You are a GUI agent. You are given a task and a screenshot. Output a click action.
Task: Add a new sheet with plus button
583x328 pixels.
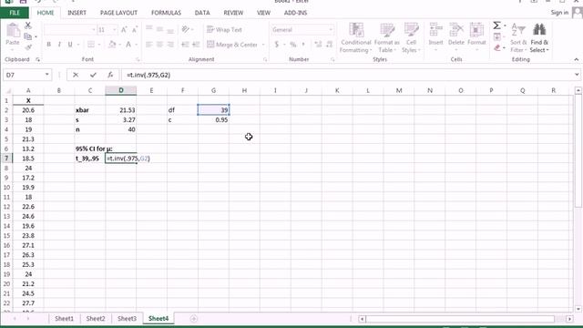point(194,319)
